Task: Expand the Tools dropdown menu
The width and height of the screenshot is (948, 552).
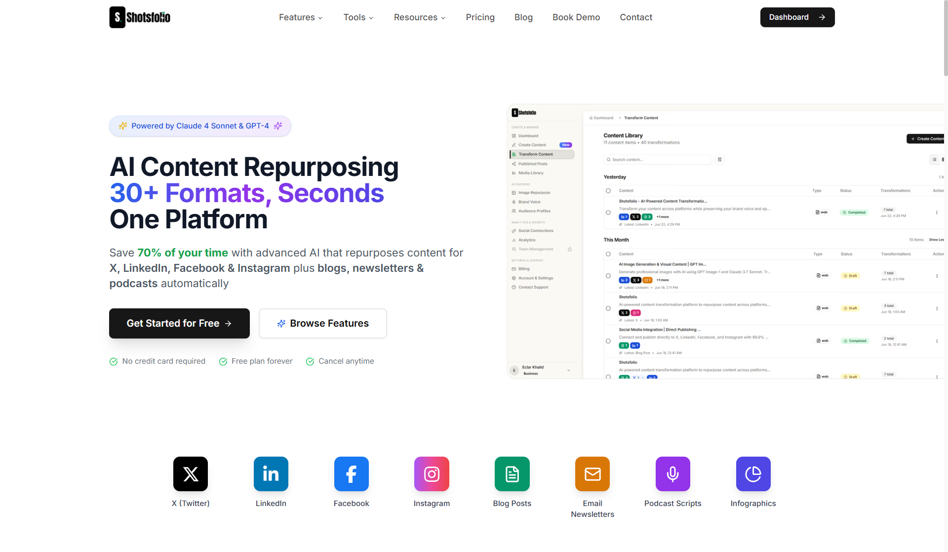Action: pyautogui.click(x=358, y=17)
